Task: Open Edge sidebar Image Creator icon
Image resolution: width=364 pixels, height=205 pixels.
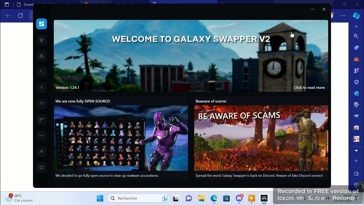Action: [356, 105]
